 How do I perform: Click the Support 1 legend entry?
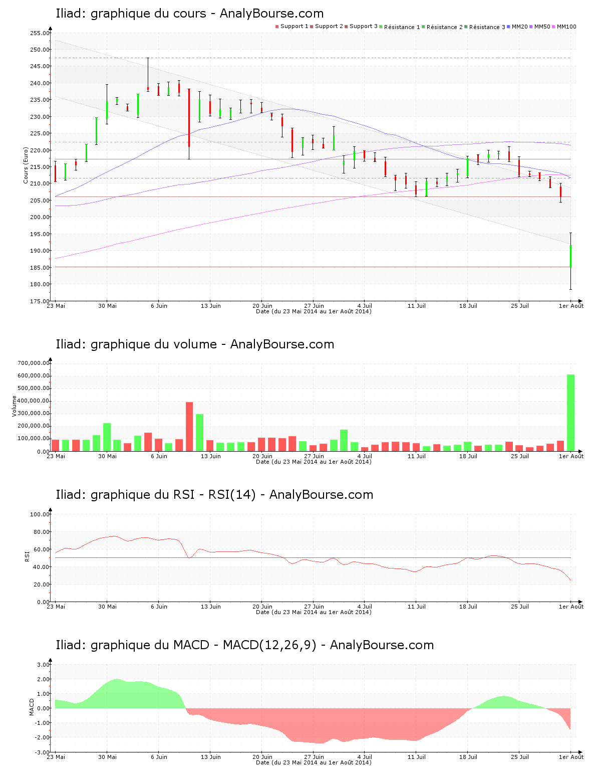click(x=292, y=27)
